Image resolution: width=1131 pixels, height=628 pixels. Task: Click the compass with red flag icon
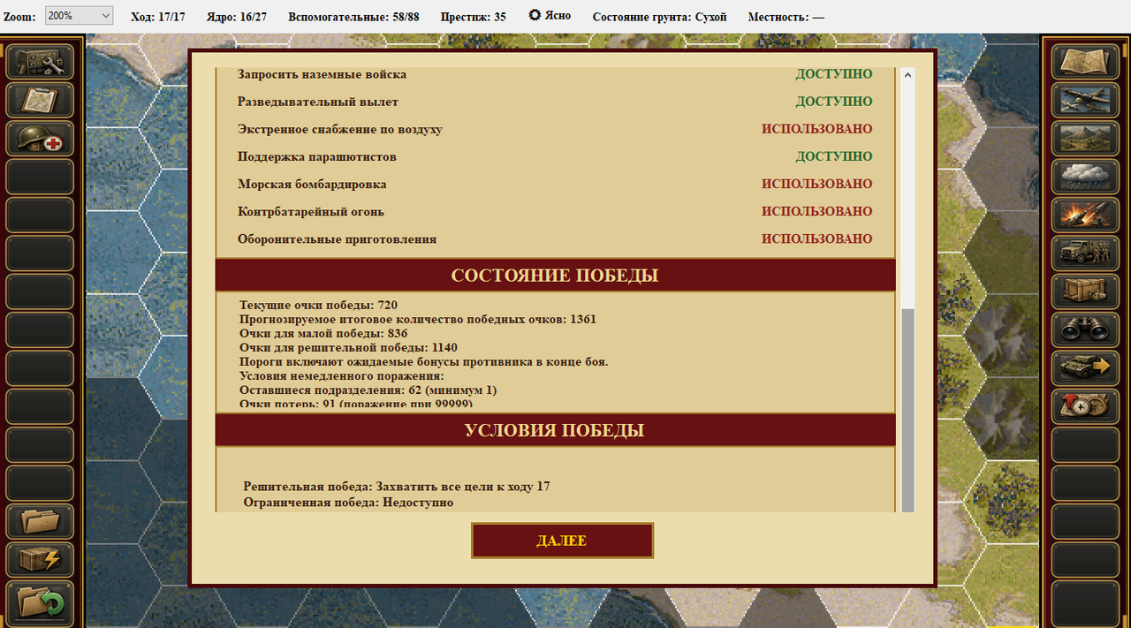click(x=1085, y=406)
